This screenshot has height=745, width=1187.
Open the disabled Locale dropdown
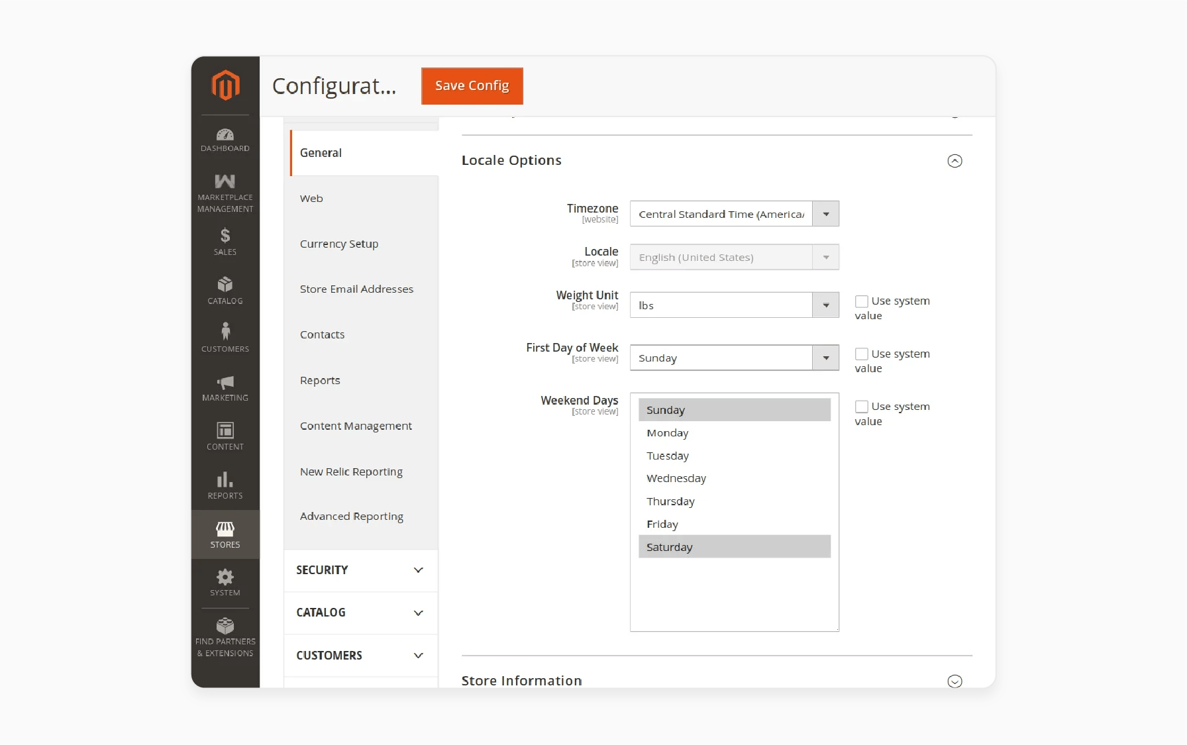(x=735, y=257)
